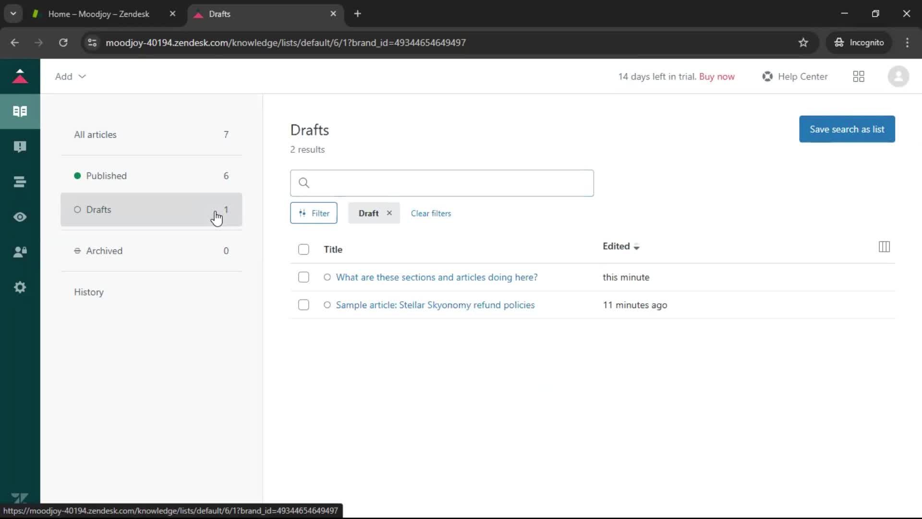
Task: Click the magnifier icon in the search box
Action: point(304,183)
